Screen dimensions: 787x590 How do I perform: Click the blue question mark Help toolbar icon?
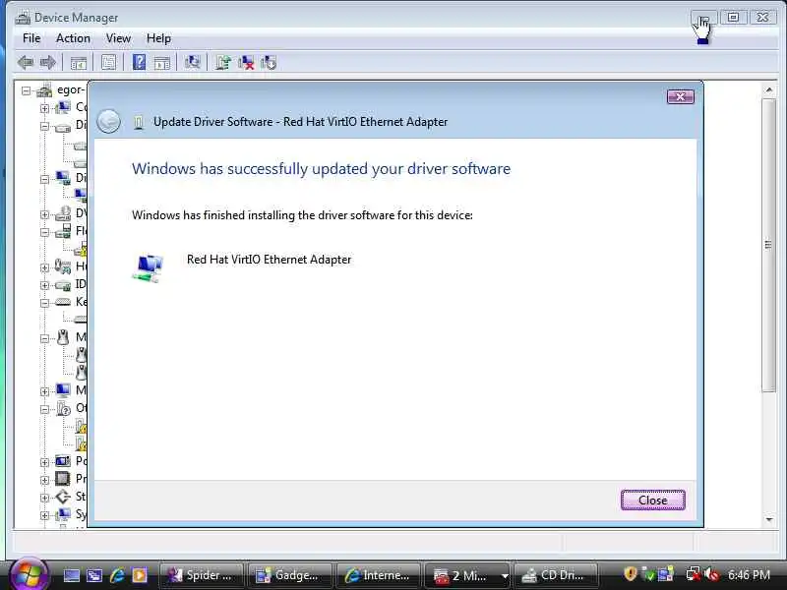click(139, 62)
